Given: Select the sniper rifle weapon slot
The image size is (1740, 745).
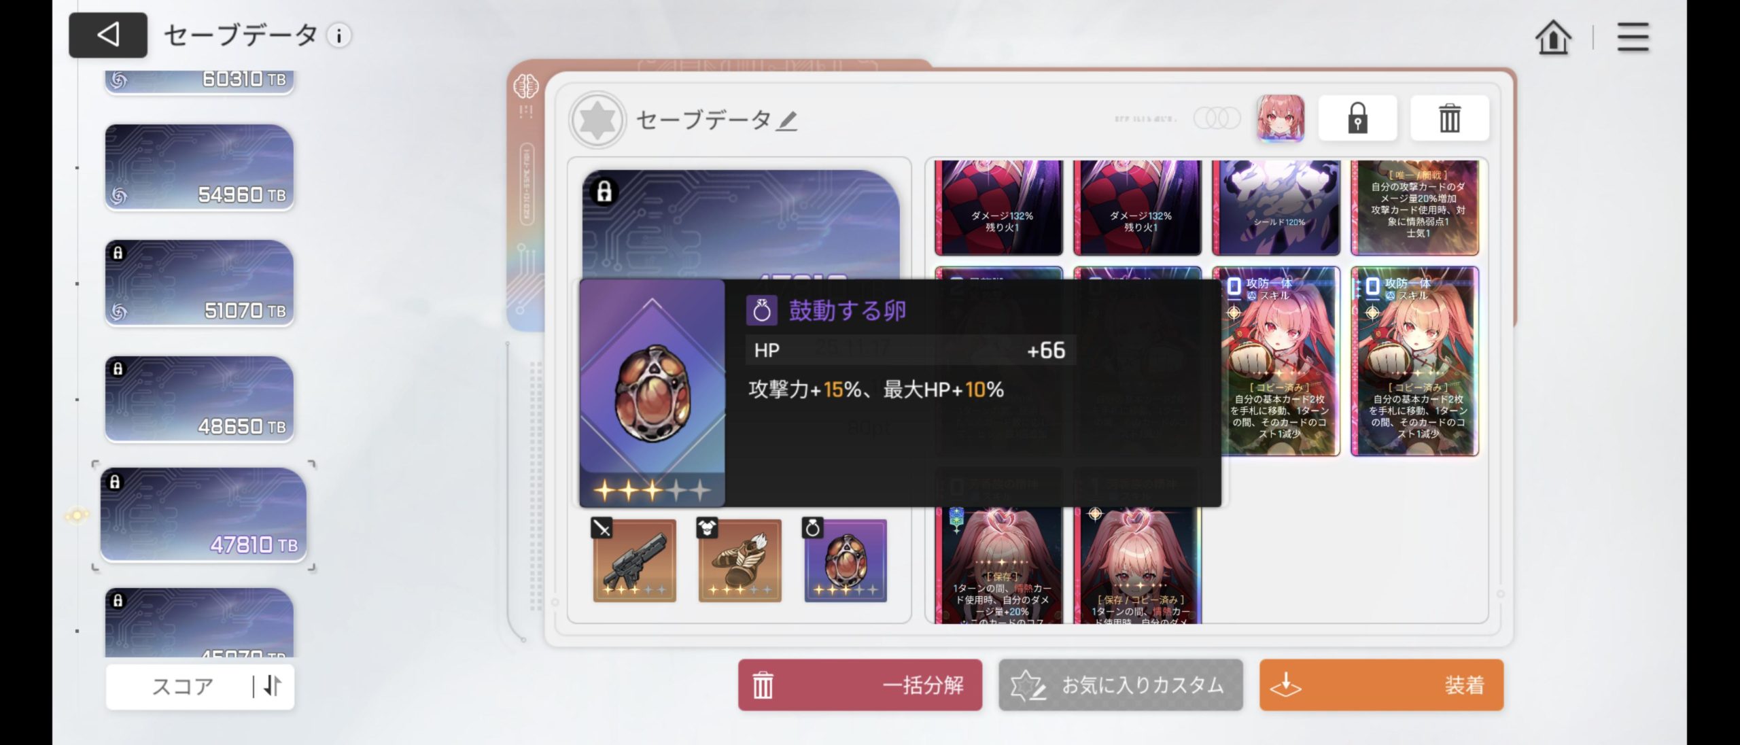Looking at the screenshot, I should pos(634,560).
